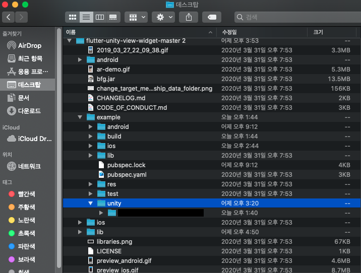Expand the res folder
Image resolution: width=361 pixels, height=273 pixels.
90,184
